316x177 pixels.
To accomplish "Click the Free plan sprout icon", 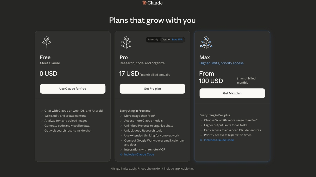I will 47,42.
